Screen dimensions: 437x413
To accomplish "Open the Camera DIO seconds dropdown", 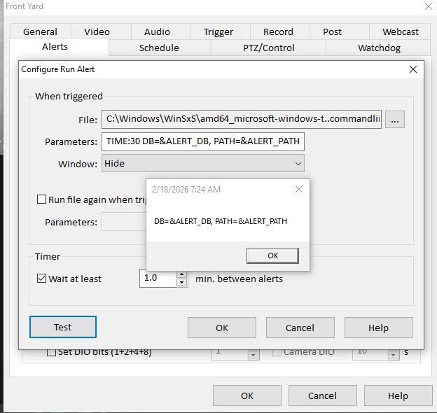I will point(393,355).
